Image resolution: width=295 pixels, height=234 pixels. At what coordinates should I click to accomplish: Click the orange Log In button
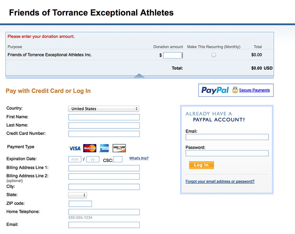point(201,165)
